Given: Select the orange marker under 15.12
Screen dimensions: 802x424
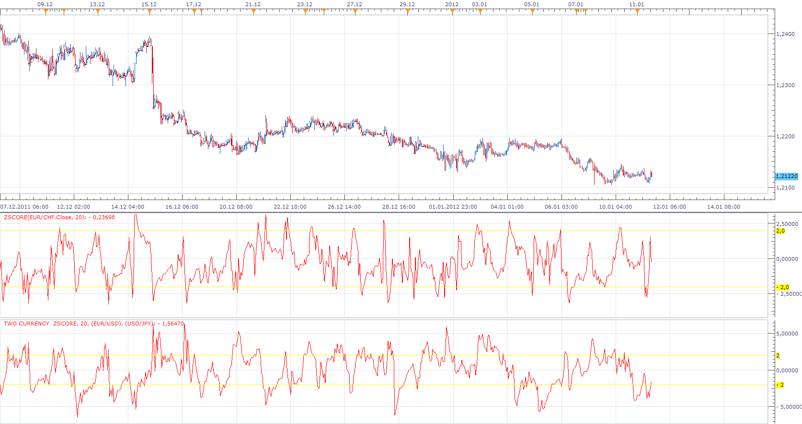Looking at the screenshot, I should (149, 11).
